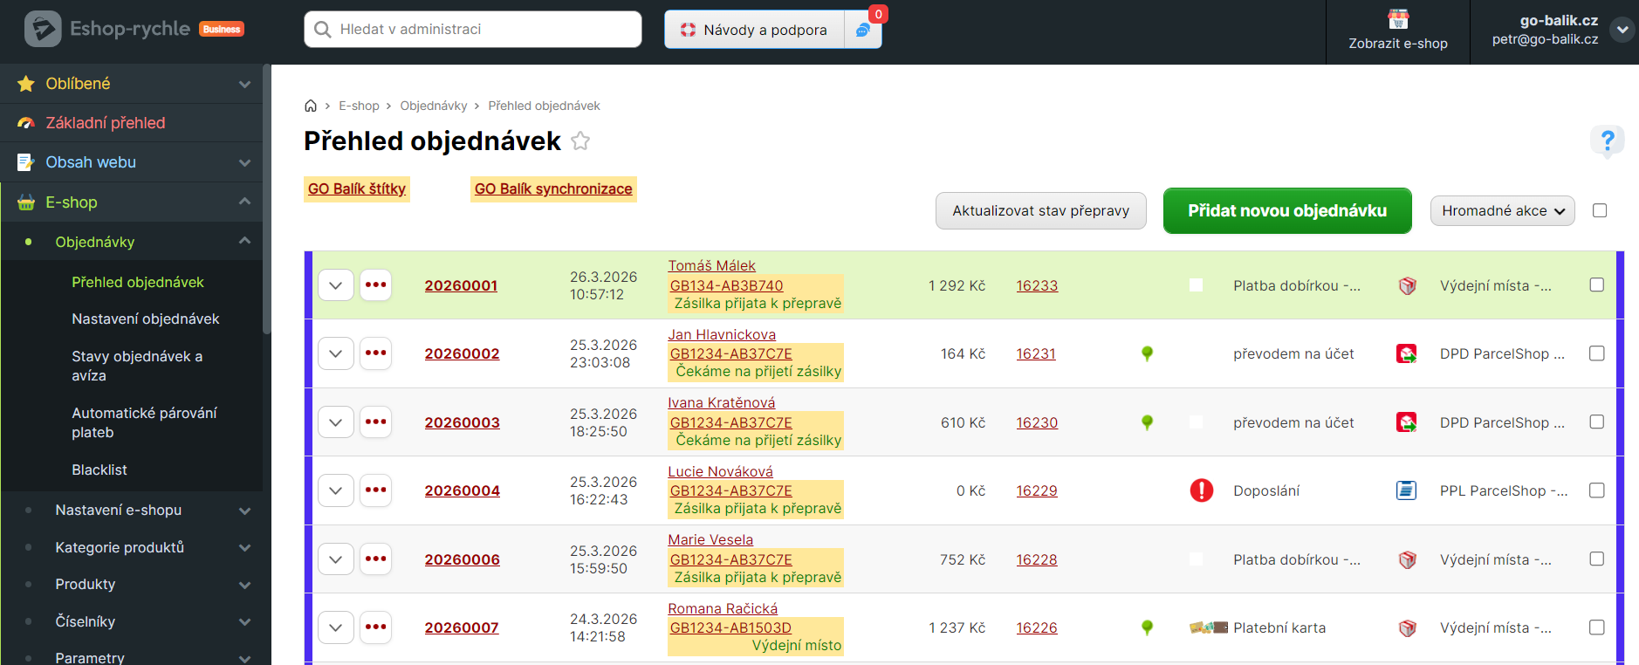Screen dimensions: 1639x665
Task: Click red warning icon on order 20260004
Action: (x=1201, y=490)
